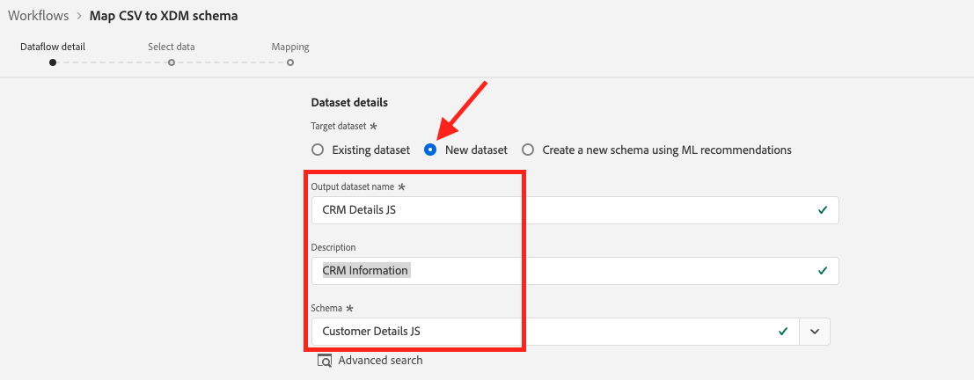
Task: Select the New dataset radio option
Action: (430, 150)
